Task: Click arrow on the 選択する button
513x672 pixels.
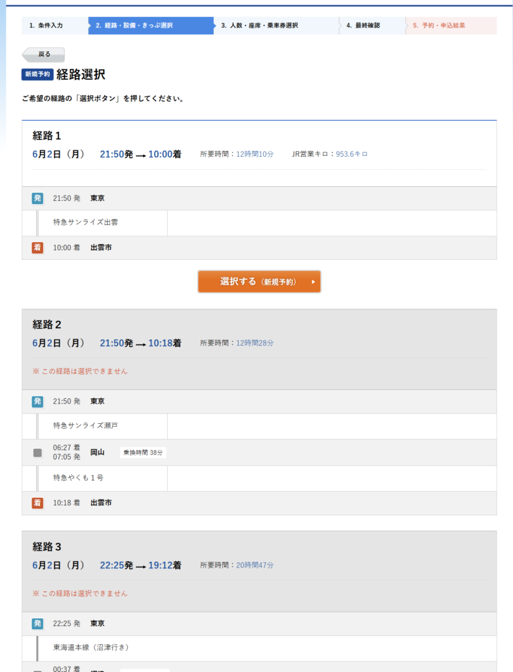Action: (x=314, y=282)
